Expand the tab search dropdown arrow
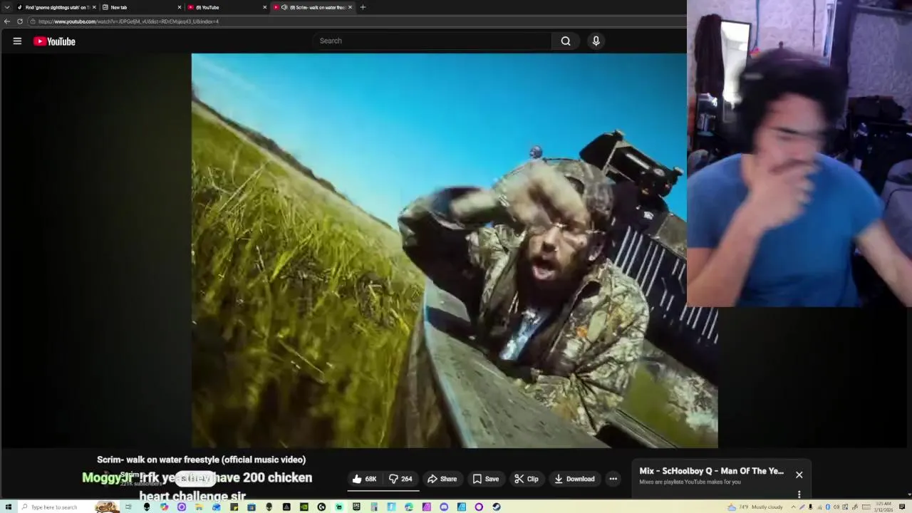The image size is (912, 513). click(7, 7)
